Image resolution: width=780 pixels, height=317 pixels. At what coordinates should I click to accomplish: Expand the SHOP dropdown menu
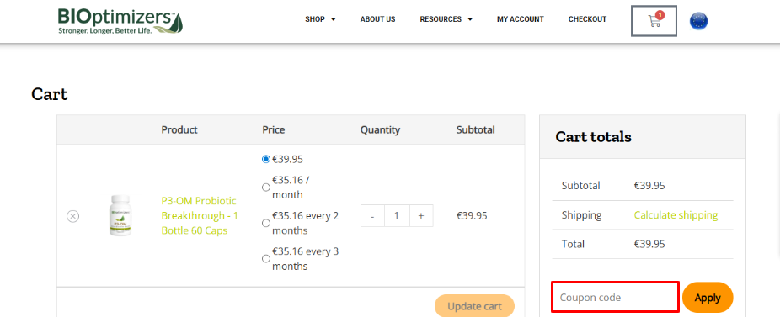(320, 19)
